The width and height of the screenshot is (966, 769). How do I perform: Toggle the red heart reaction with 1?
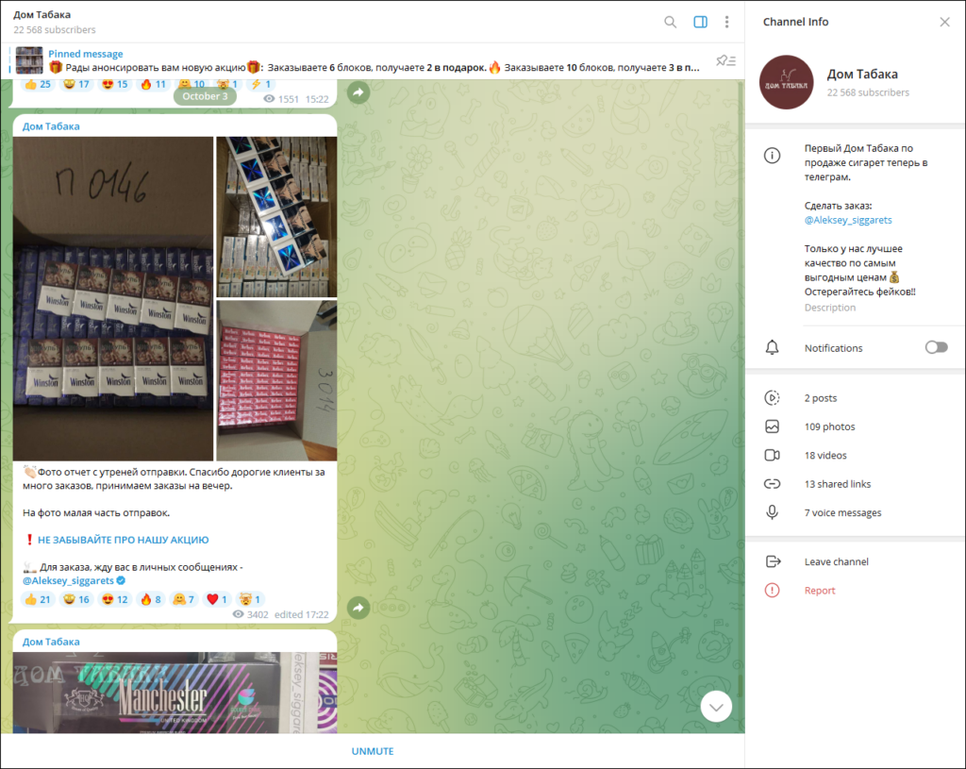pyautogui.click(x=217, y=599)
